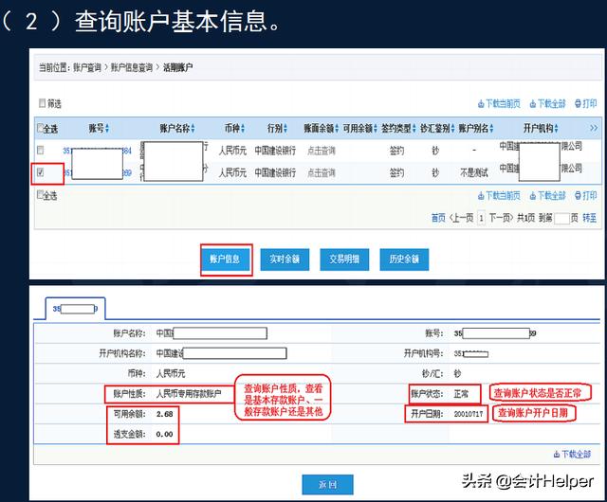The image size is (607, 502).
Task: Check the 全选 box below the table
Action: pyautogui.click(x=40, y=194)
